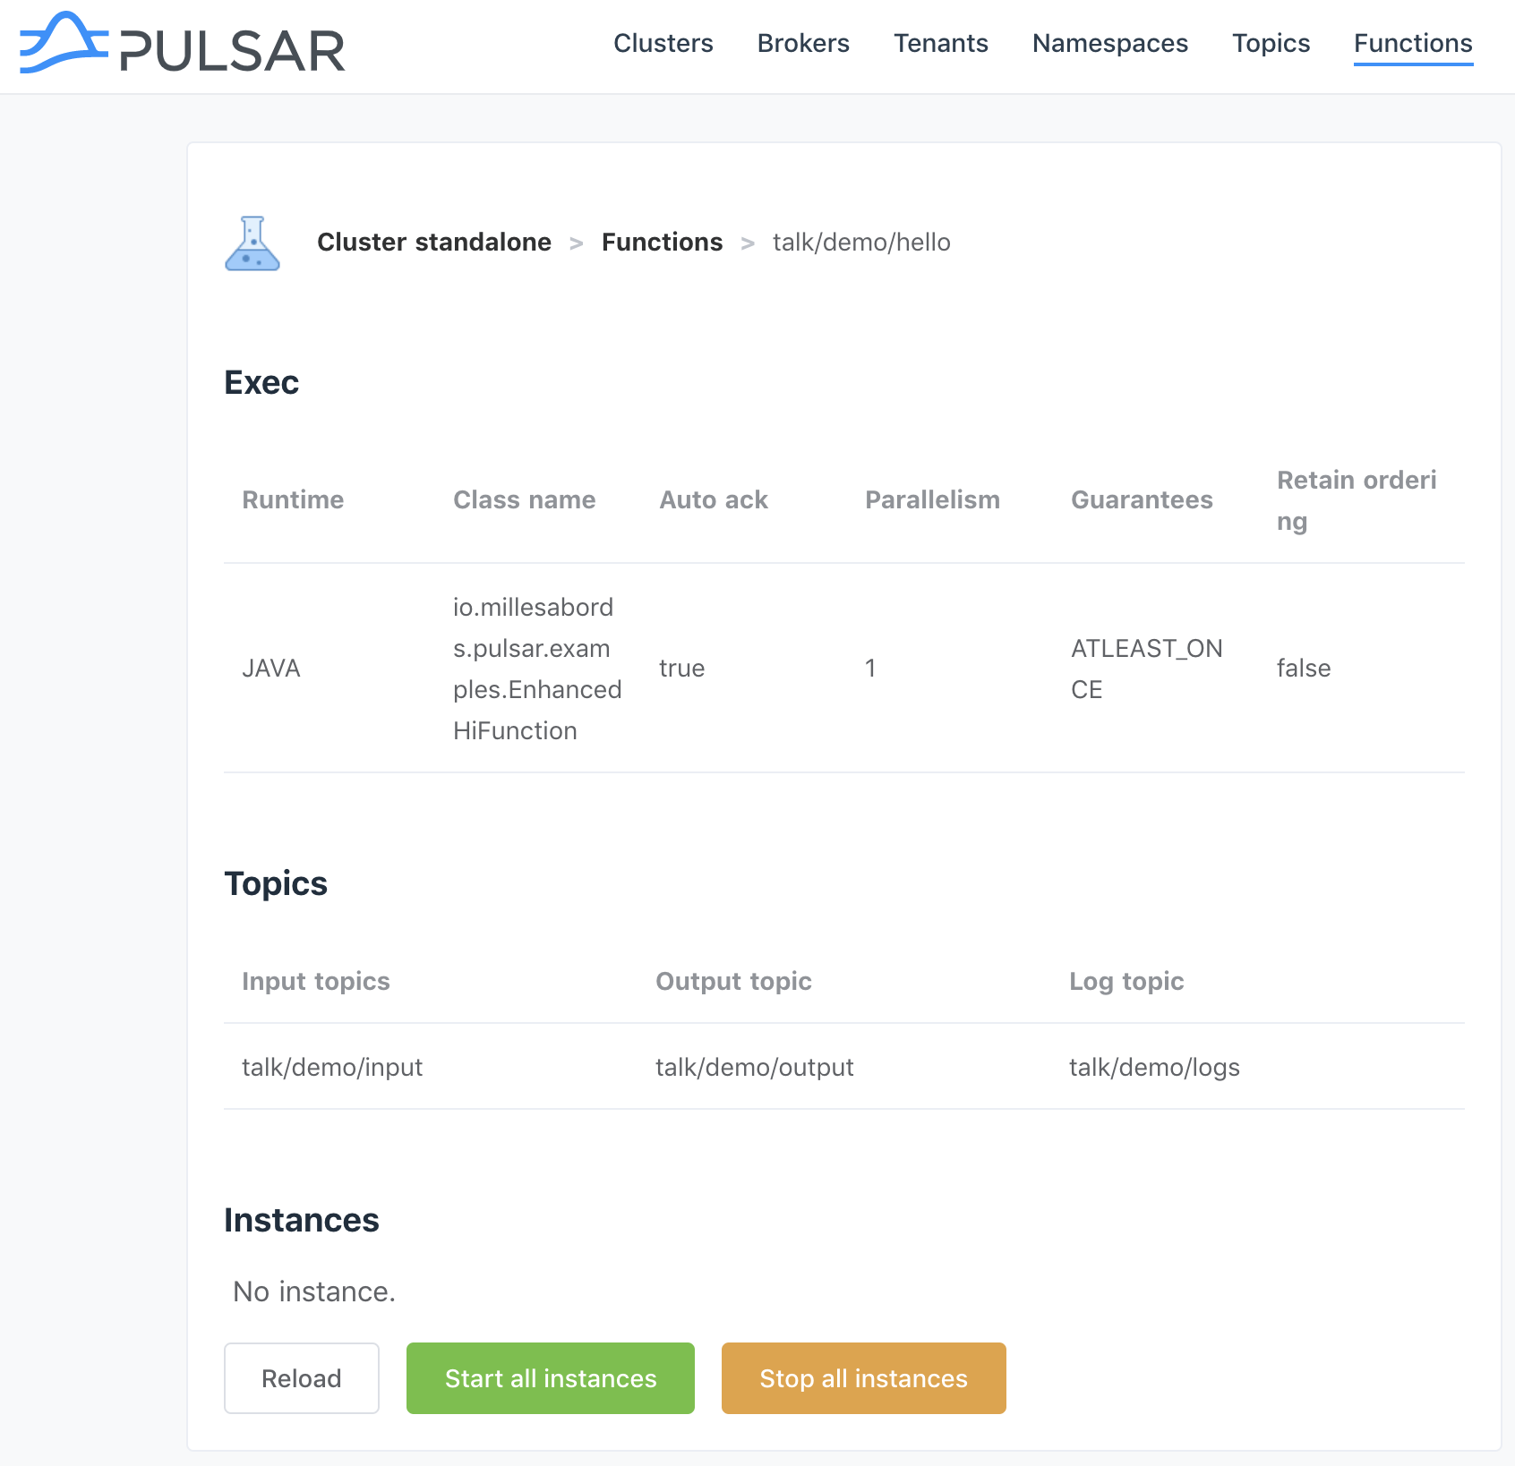This screenshot has height=1466, width=1515.
Task: Click the Topics section heading
Action: pyautogui.click(x=276, y=883)
